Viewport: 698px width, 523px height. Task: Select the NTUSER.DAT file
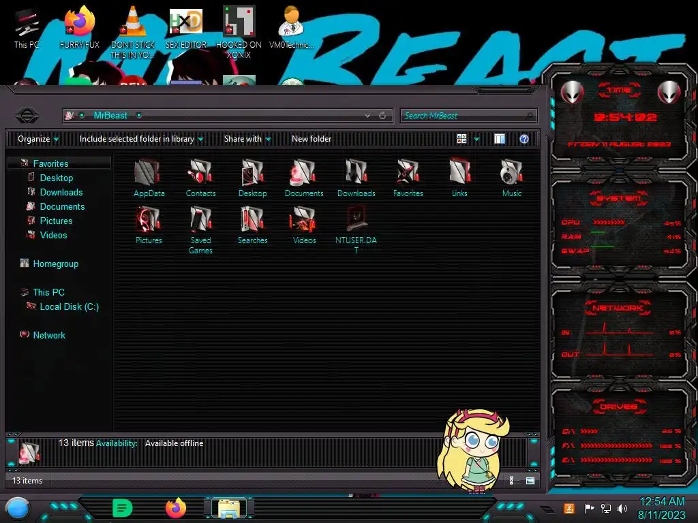tap(356, 230)
